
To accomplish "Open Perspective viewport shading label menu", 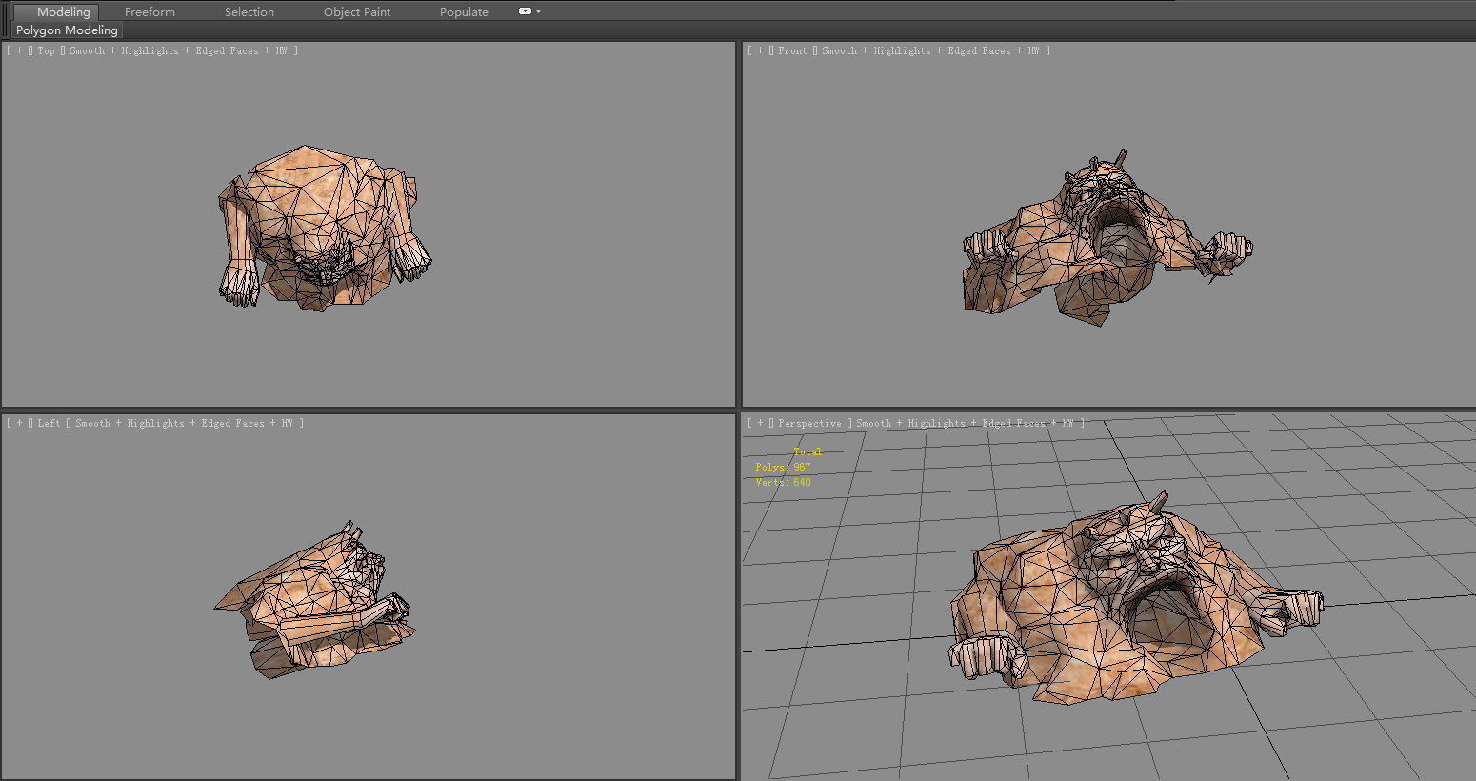I will tap(965, 423).
